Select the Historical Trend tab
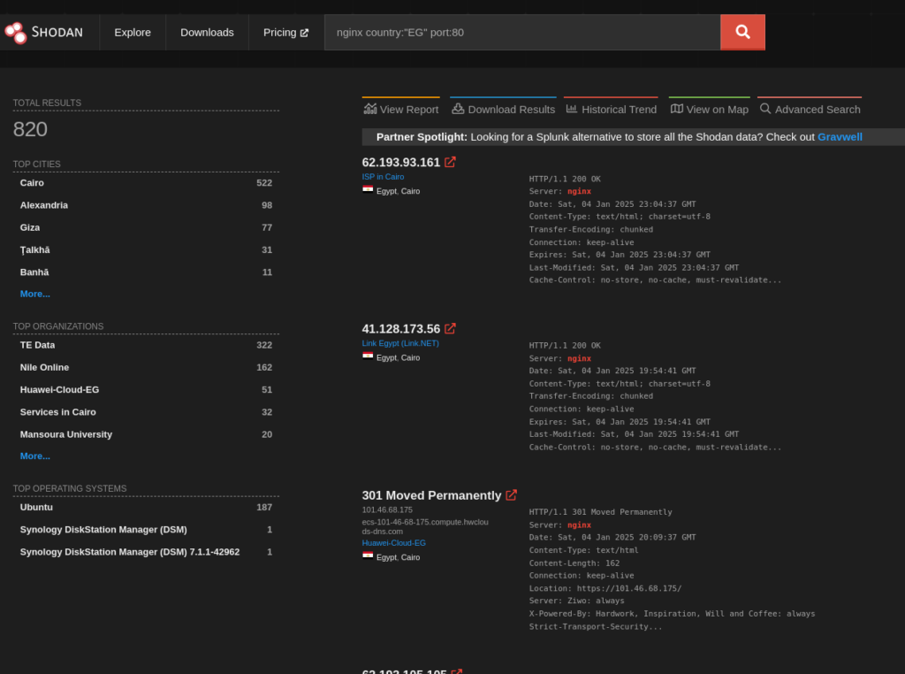Screen dimensions: 905x674 (x=612, y=109)
